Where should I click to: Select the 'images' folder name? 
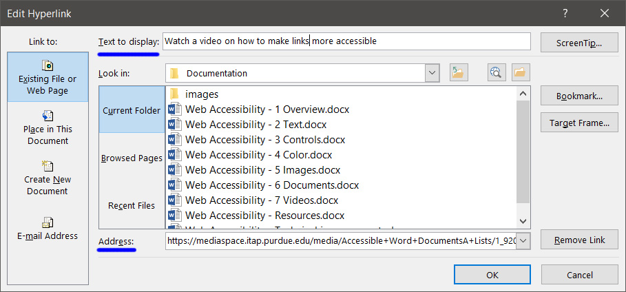[202, 94]
